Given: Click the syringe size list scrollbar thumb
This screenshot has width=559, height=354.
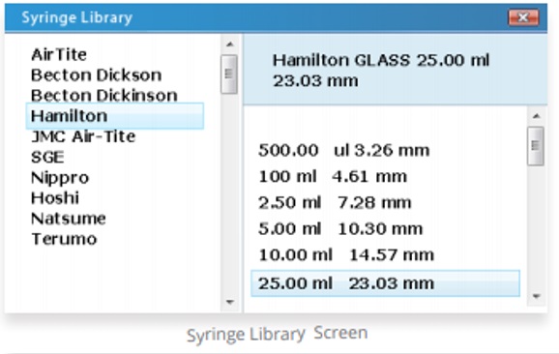Looking at the screenshot, I should tap(536, 146).
